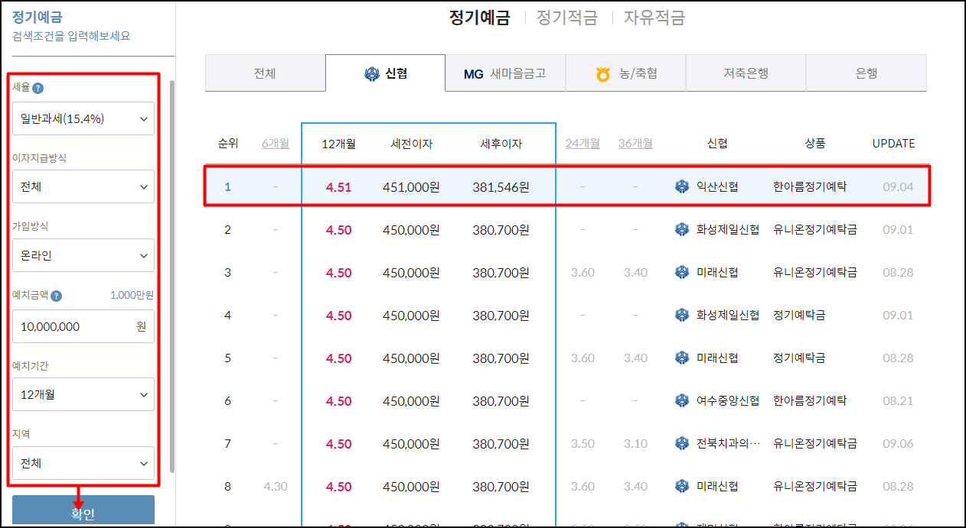The width and height of the screenshot is (966, 528).
Task: Click the 신협 logo beside 미래신협 in row 3
Action: click(x=681, y=271)
